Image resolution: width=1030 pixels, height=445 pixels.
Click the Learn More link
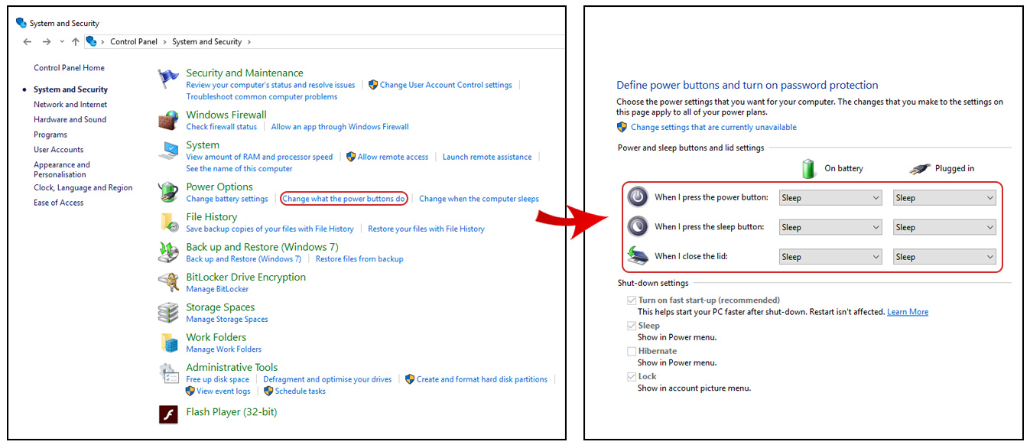908,312
